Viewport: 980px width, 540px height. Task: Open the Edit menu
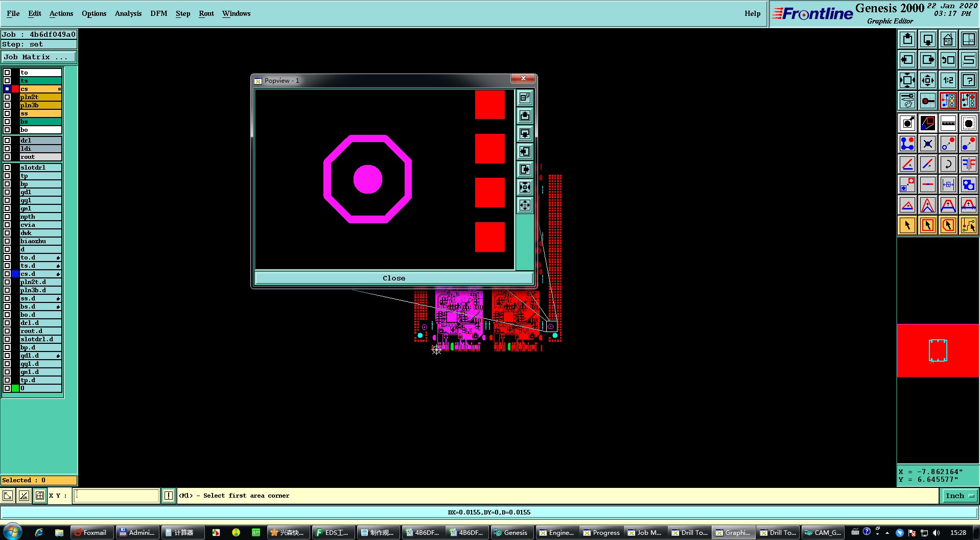pyautogui.click(x=35, y=13)
